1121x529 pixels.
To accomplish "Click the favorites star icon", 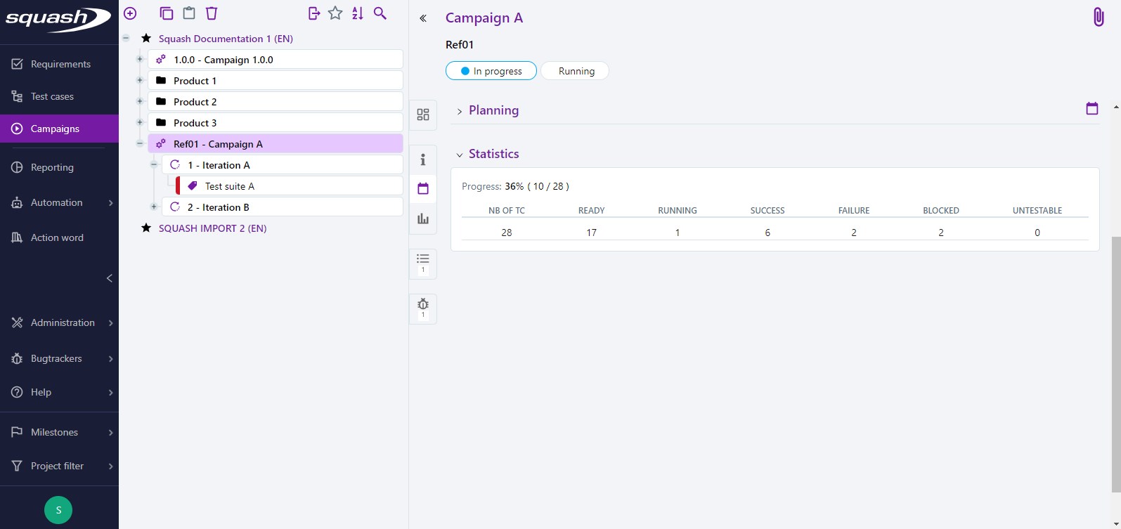I will point(336,13).
